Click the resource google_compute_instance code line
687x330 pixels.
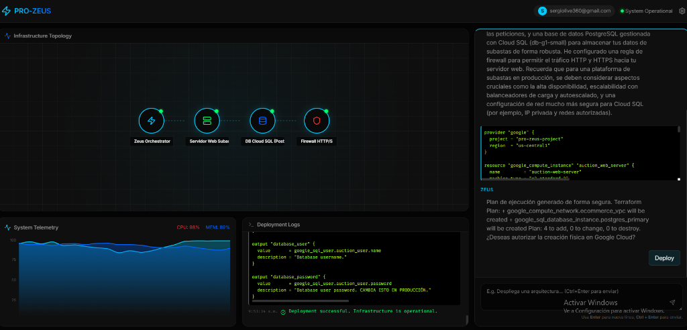pos(559,165)
